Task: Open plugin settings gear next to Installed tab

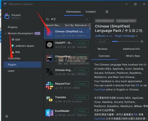Action: pyautogui.click(x=107, y=12)
